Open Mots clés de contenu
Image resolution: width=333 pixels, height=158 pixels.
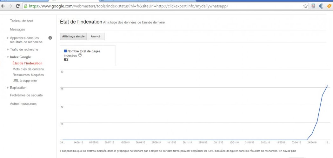[28, 69]
